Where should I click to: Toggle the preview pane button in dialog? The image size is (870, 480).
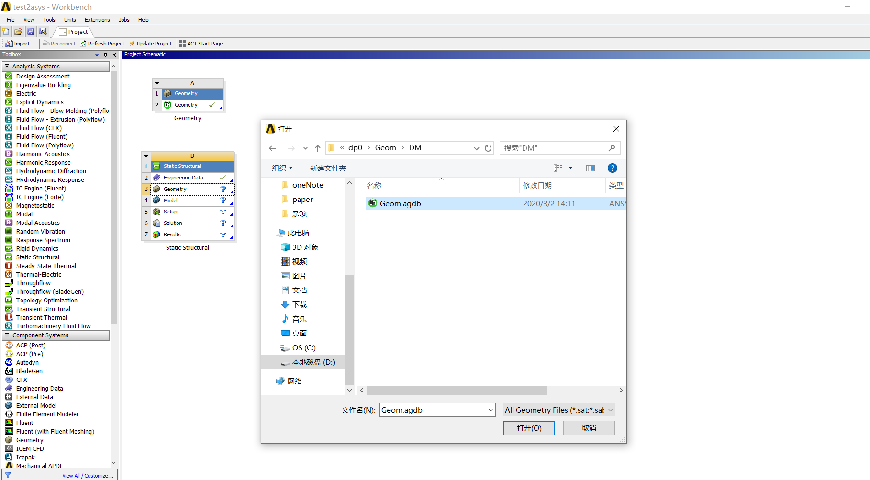pos(591,168)
